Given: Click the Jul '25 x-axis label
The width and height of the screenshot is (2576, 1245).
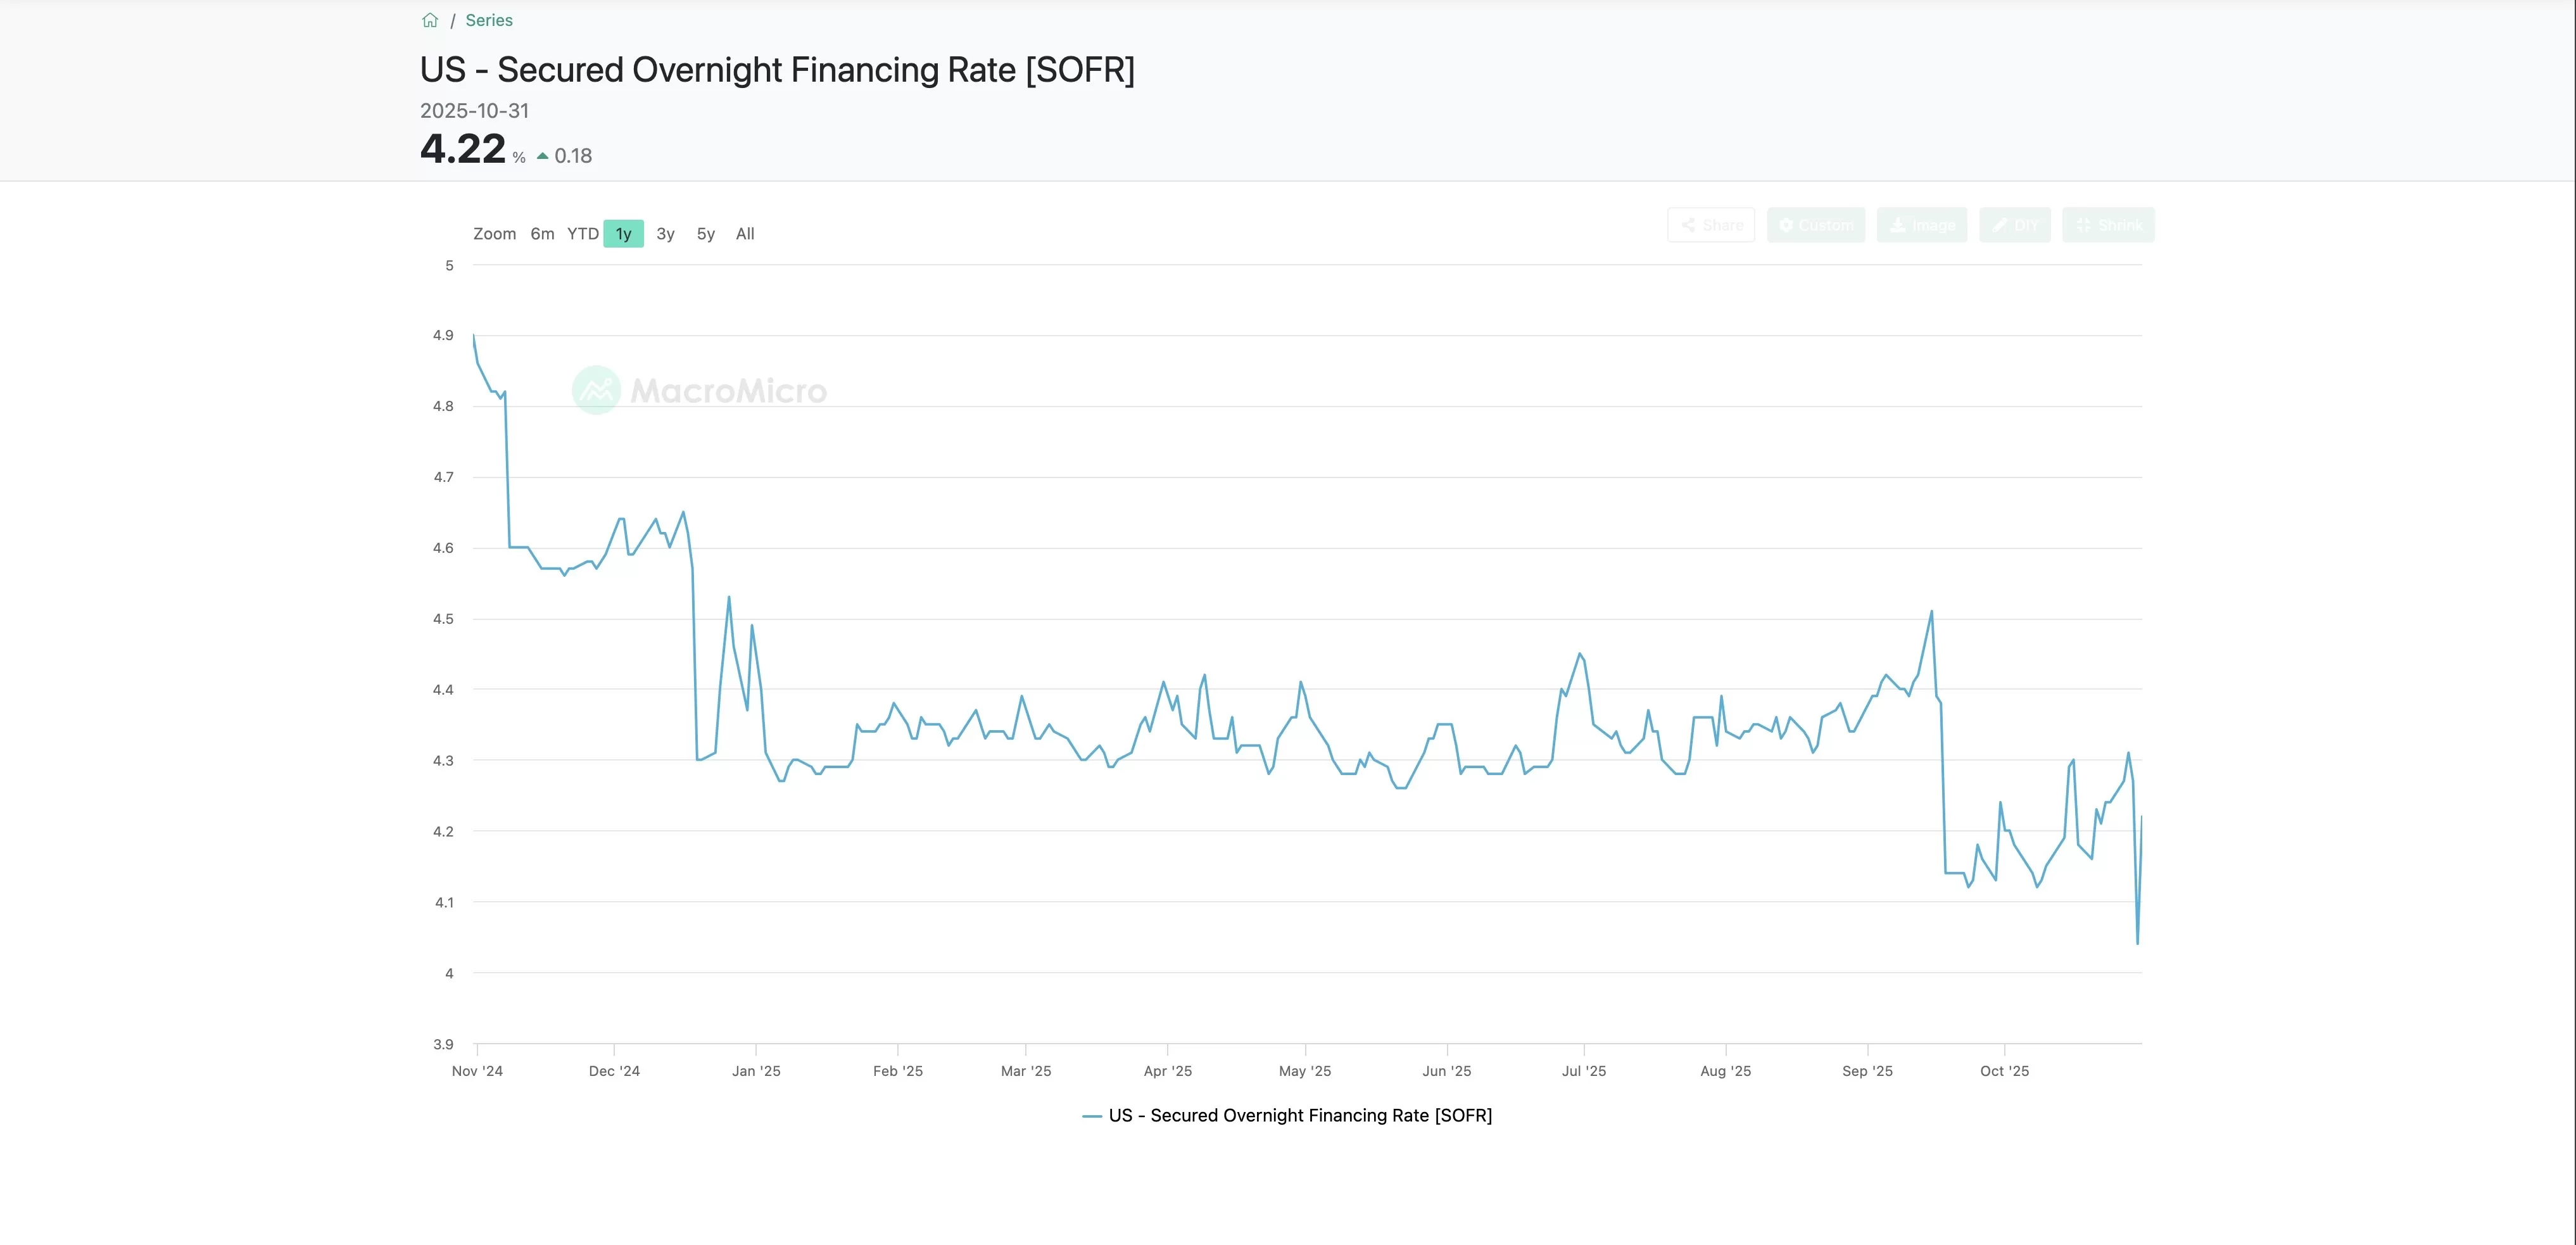Looking at the screenshot, I should [x=1583, y=1071].
